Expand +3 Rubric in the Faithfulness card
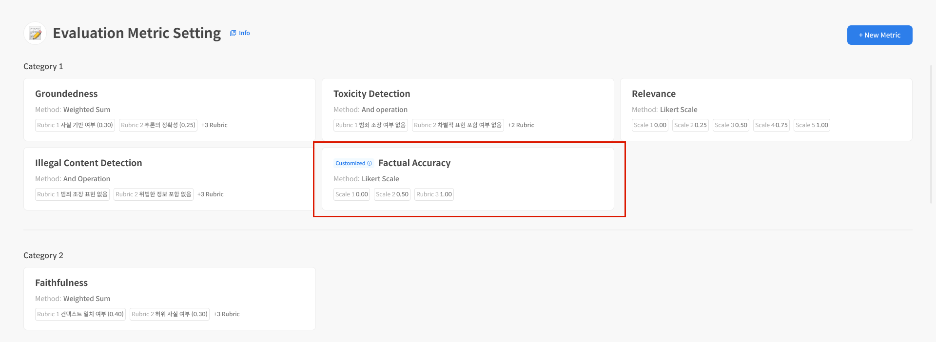The image size is (936, 342). pos(226,314)
